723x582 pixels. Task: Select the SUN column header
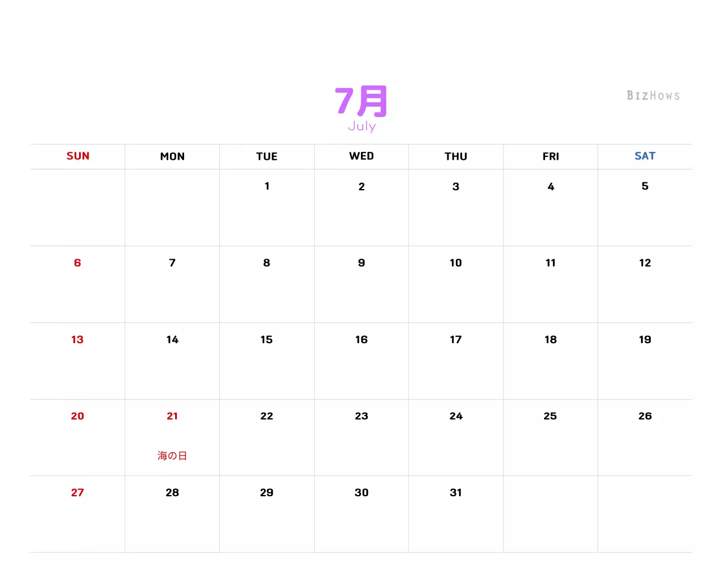(x=78, y=156)
